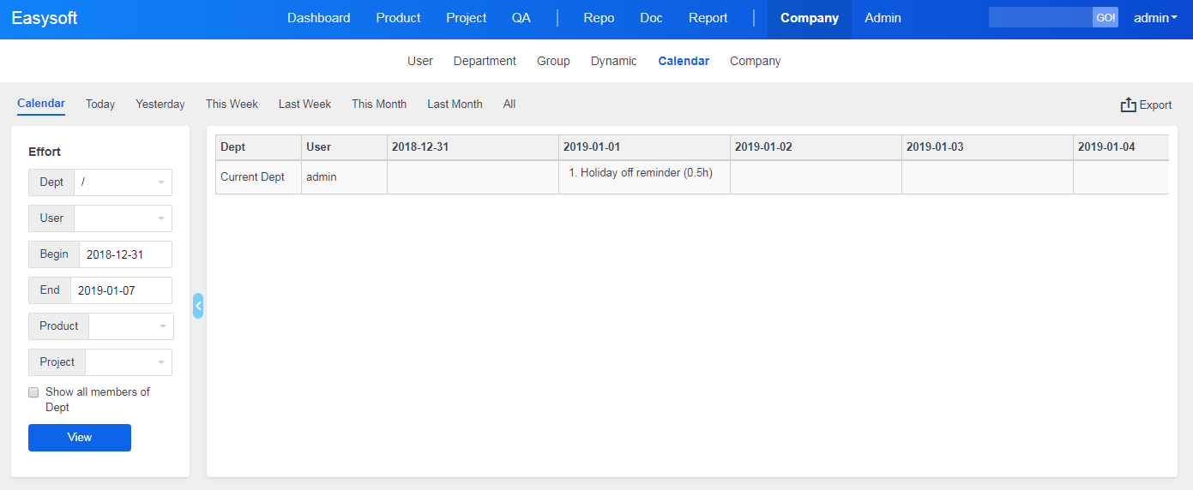Open the QA menu item
The width and height of the screenshot is (1193, 490).
(x=521, y=18)
